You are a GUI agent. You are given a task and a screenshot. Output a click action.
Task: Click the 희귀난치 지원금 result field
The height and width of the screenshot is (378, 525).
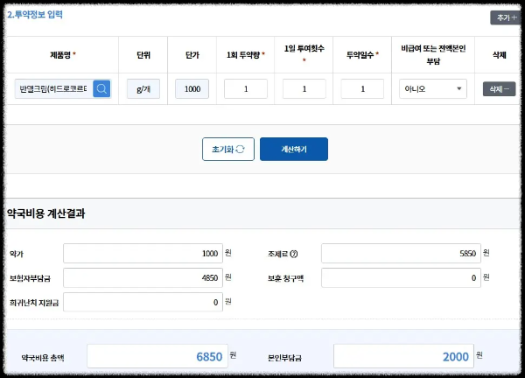point(143,303)
